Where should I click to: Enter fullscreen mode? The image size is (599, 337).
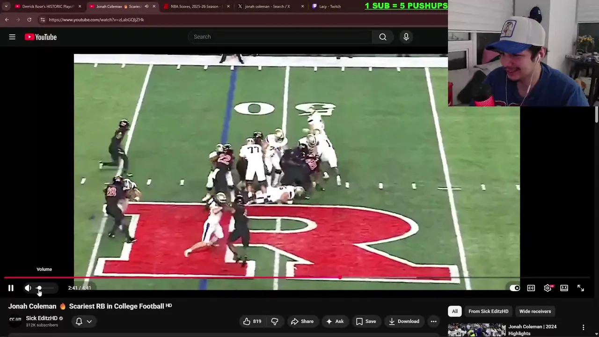581,288
